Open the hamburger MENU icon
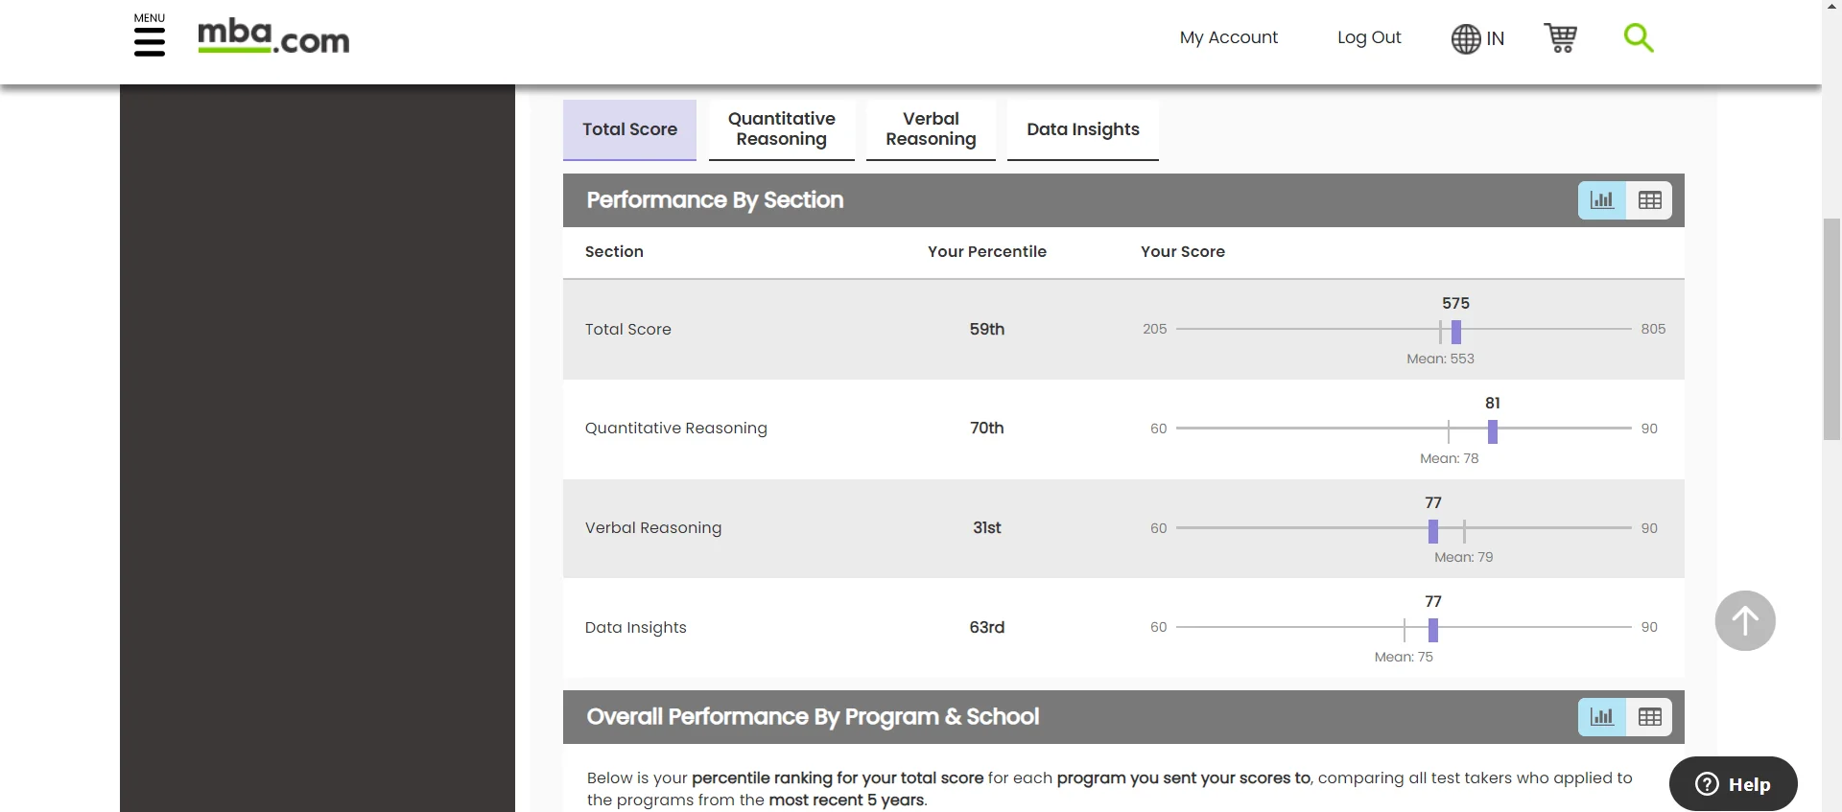Viewport: 1842px width, 812px height. click(149, 41)
